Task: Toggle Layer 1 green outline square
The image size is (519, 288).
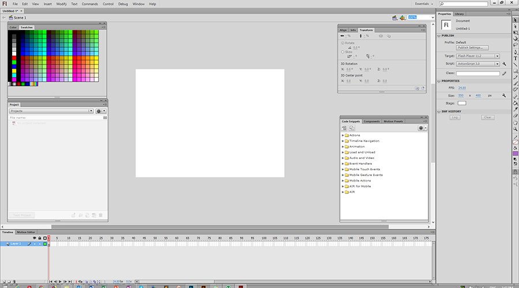Action: click(x=44, y=244)
